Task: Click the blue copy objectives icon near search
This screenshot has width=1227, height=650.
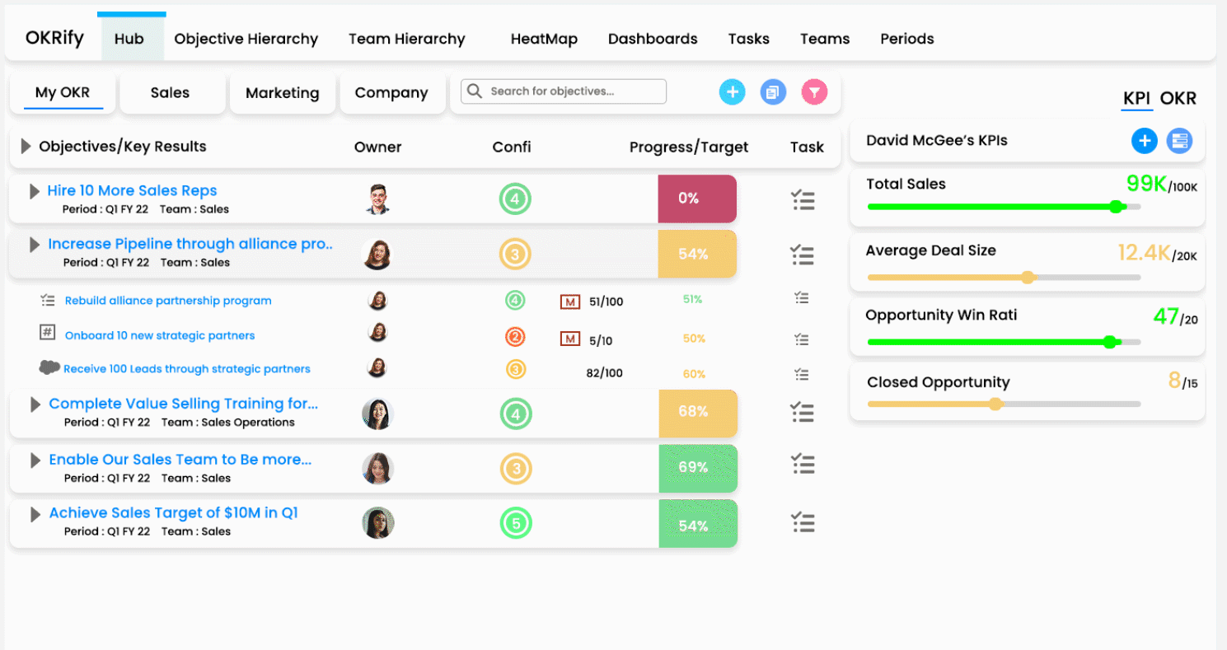Action: (x=773, y=91)
